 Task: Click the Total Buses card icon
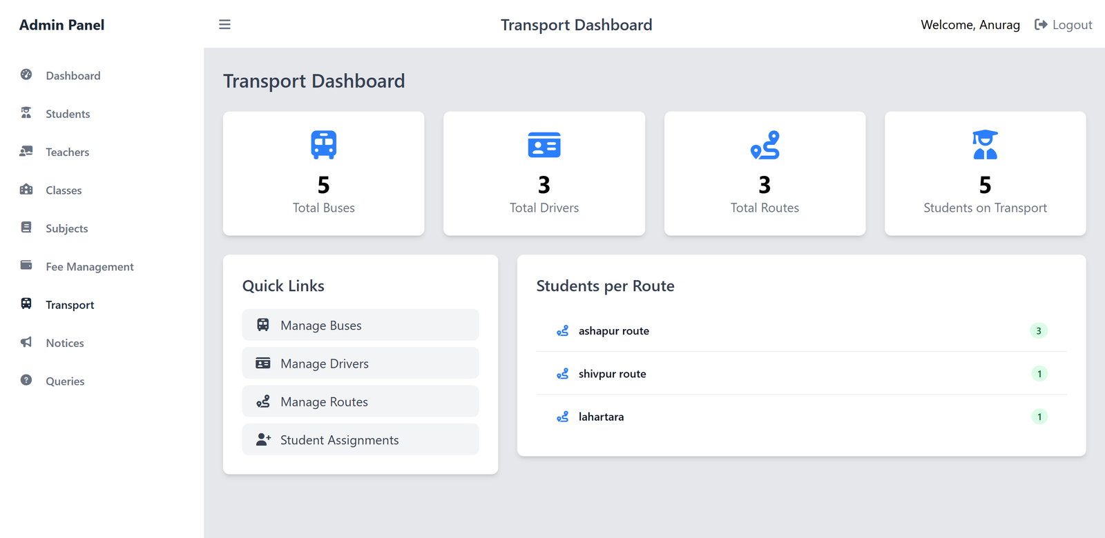pos(323,145)
